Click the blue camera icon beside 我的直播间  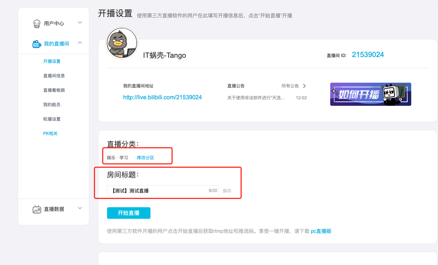(37, 44)
